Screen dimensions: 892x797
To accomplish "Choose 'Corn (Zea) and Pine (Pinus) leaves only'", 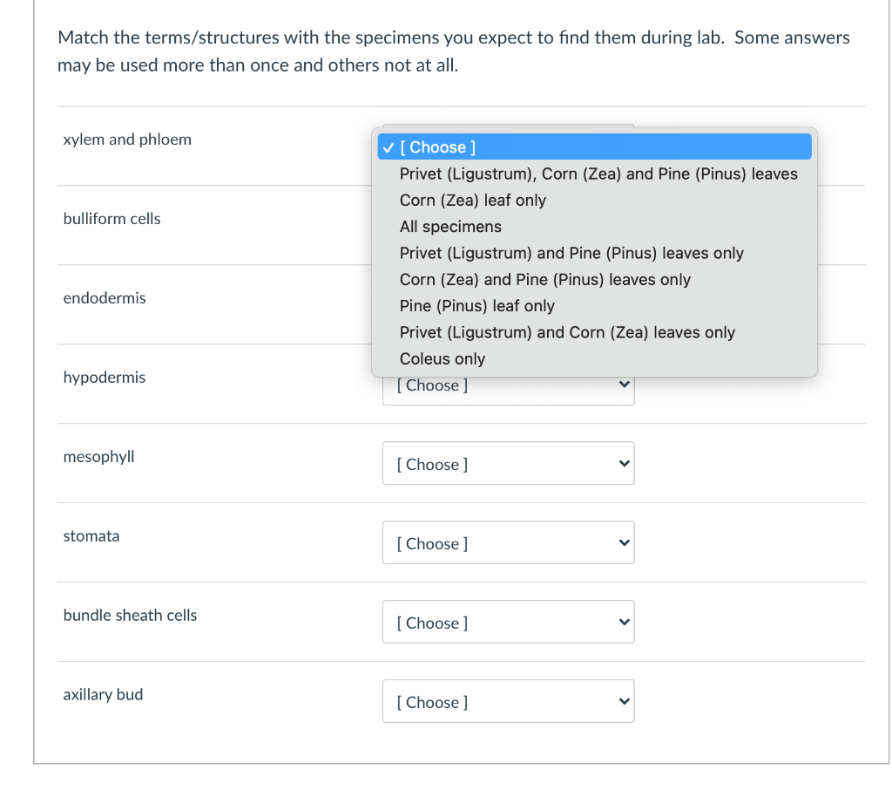I will tap(545, 279).
